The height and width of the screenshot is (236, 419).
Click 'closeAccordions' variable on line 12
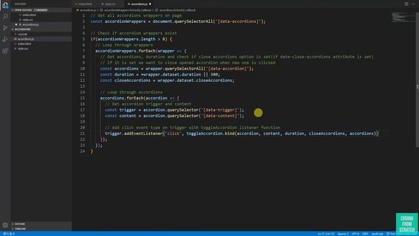(x=132, y=81)
